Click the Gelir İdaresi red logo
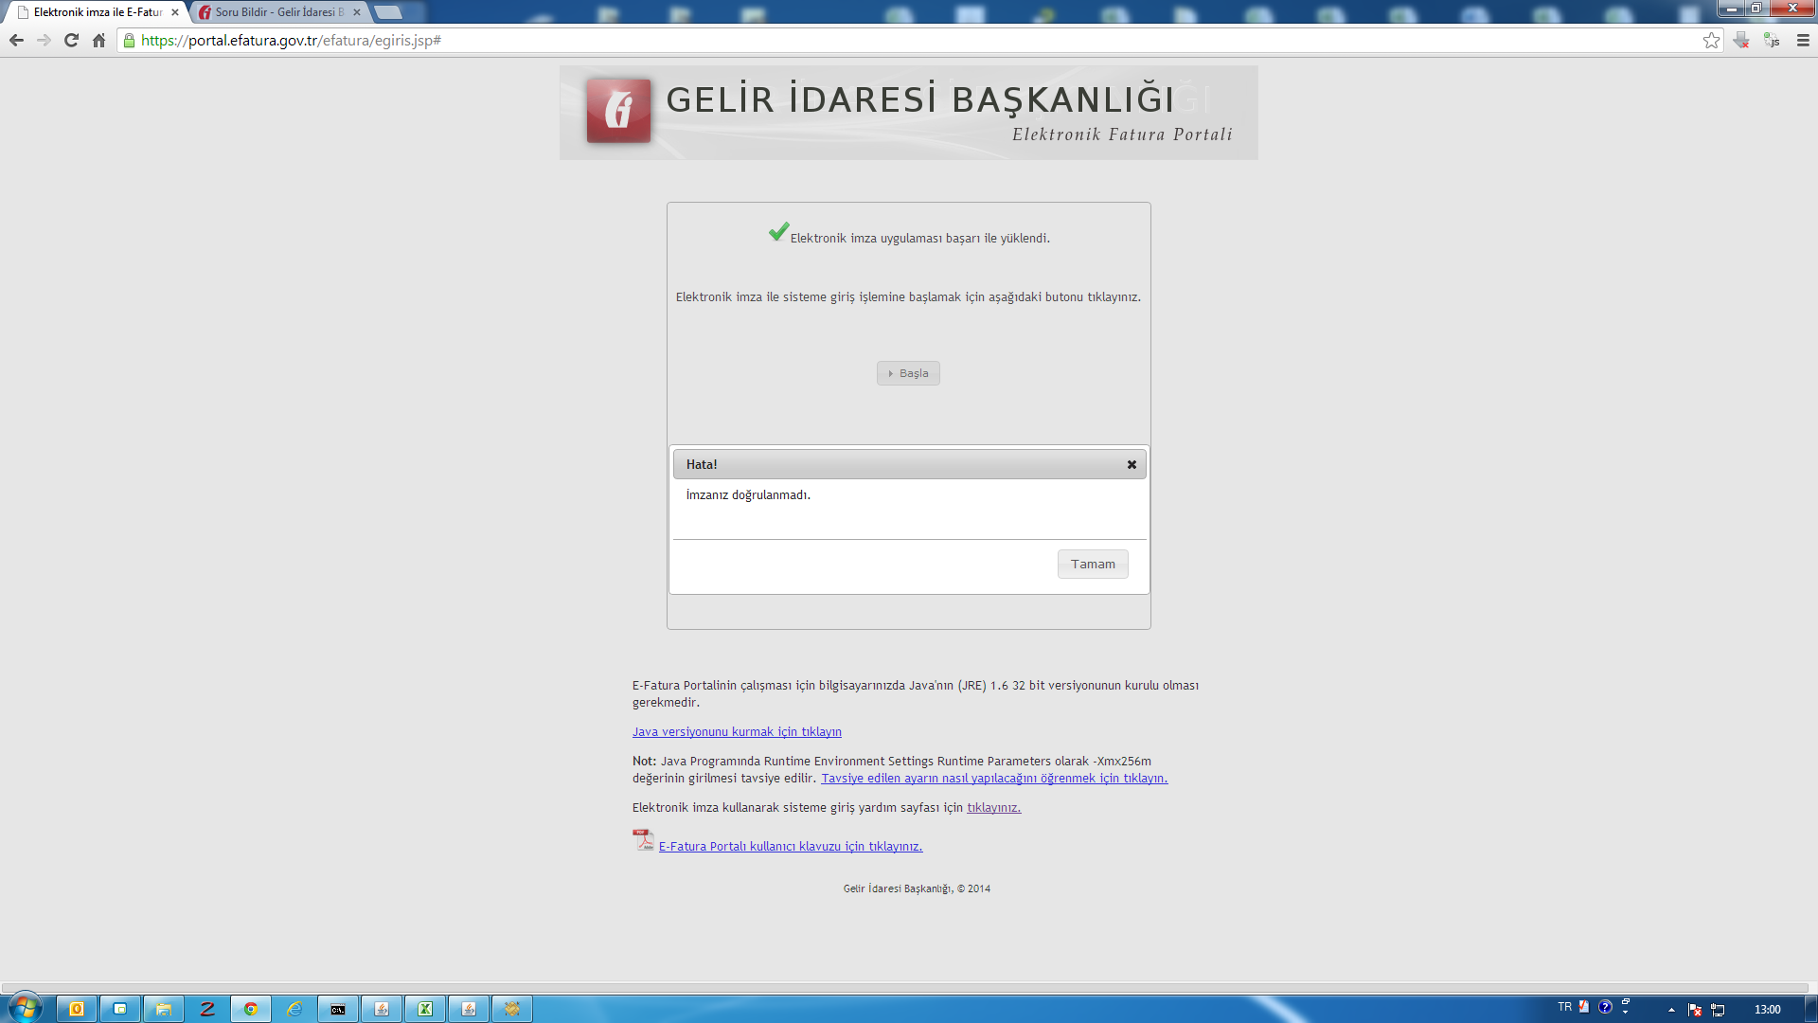 click(x=618, y=111)
